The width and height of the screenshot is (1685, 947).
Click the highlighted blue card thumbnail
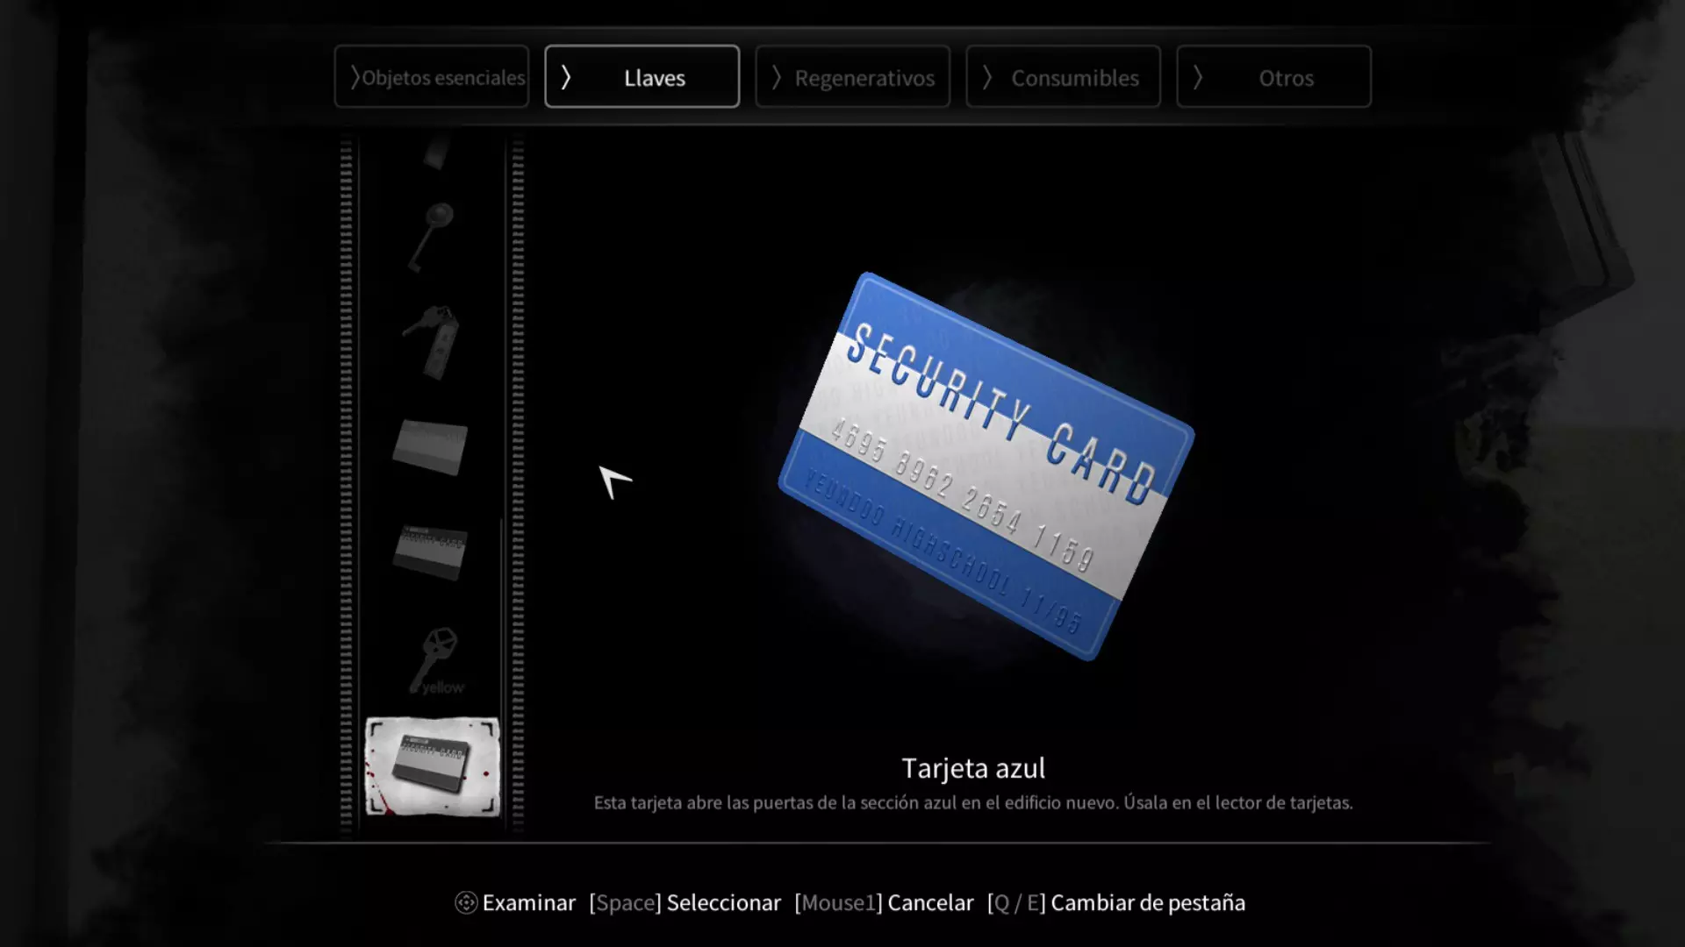[x=432, y=766]
